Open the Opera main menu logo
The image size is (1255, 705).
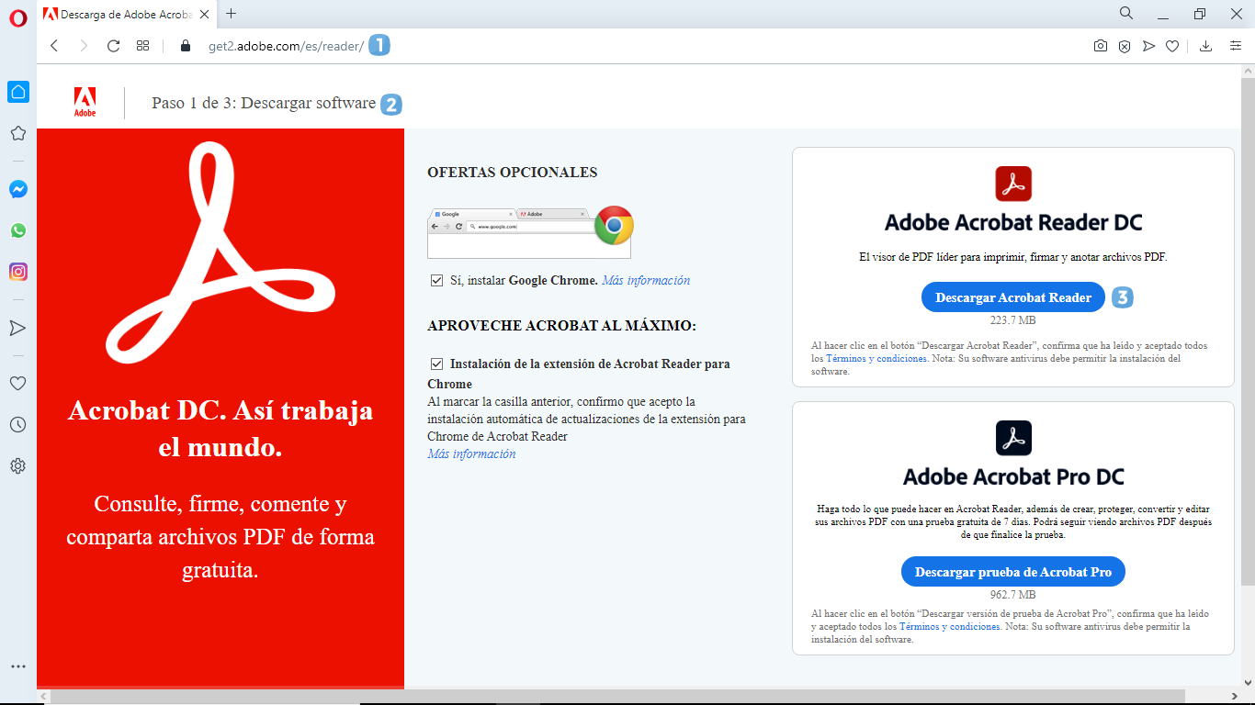coord(18,18)
